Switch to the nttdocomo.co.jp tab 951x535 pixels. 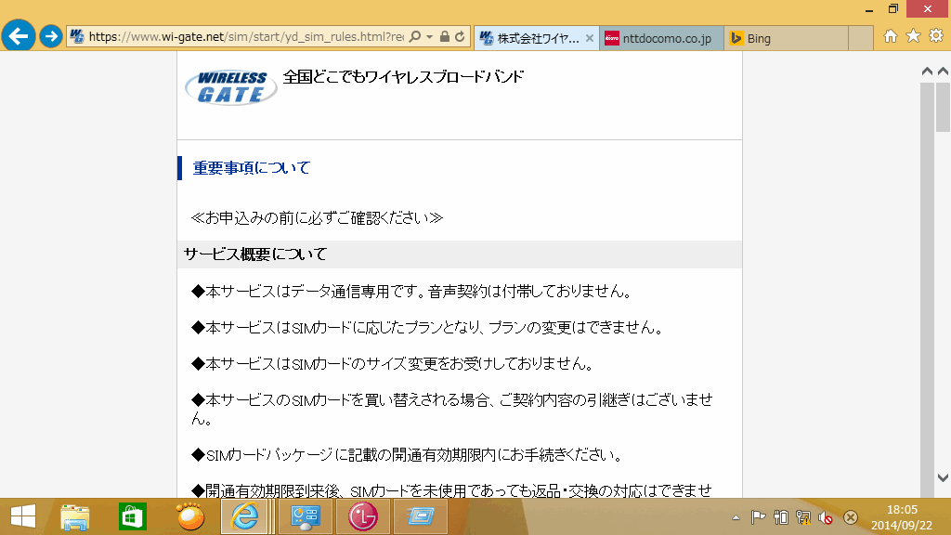point(661,38)
